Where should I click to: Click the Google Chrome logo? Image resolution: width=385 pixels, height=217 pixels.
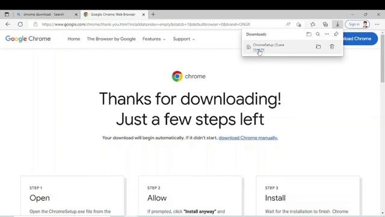pyautogui.click(x=28, y=39)
